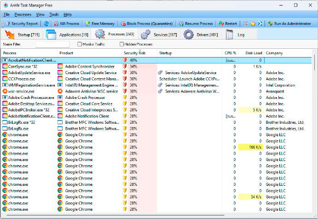Click the blue arrow icon in toolbar
This screenshot has width=318, height=219.
(x=260, y=23)
